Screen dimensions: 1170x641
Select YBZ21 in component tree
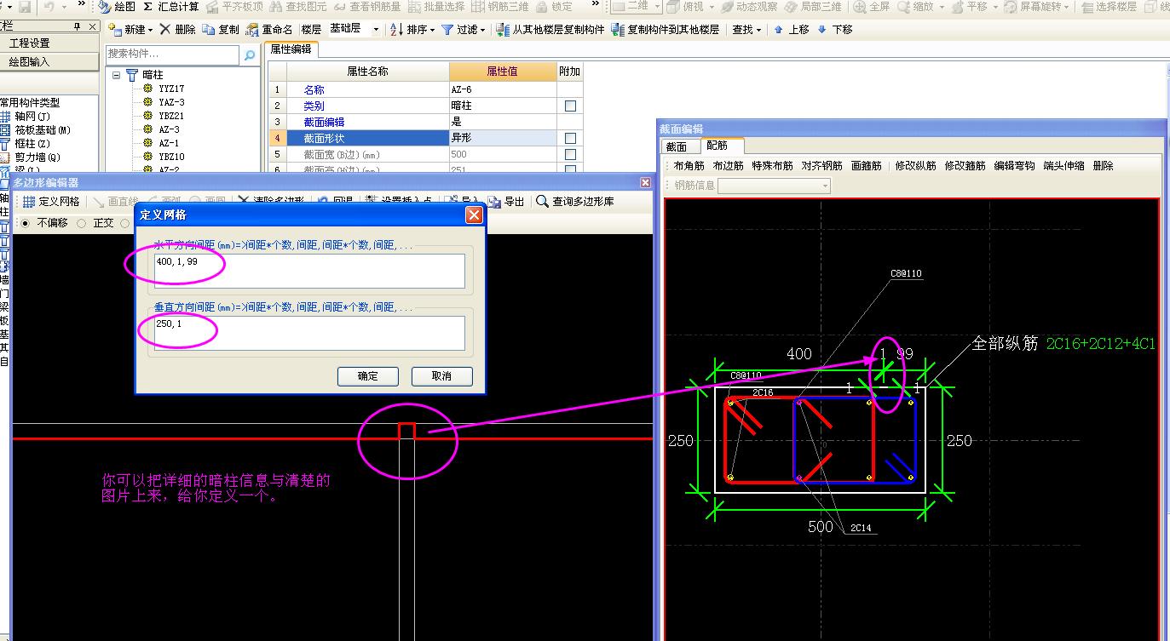click(171, 116)
